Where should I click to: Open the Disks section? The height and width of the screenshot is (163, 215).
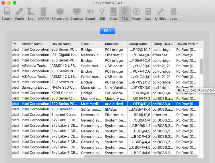coord(113,14)
